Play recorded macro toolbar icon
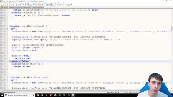173x97 pixels. (64, 5)
